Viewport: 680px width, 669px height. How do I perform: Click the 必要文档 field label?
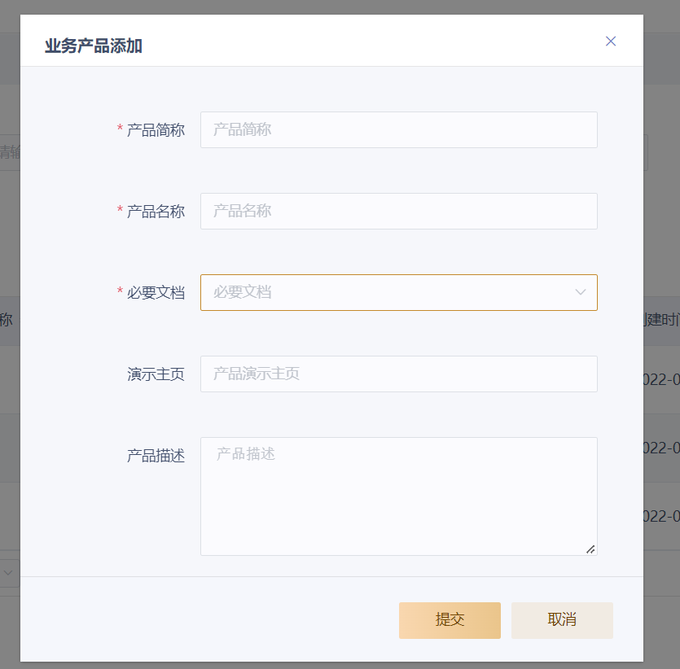(x=156, y=293)
